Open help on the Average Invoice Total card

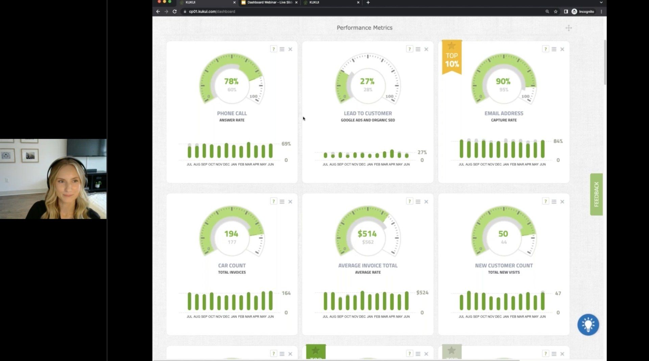(409, 201)
